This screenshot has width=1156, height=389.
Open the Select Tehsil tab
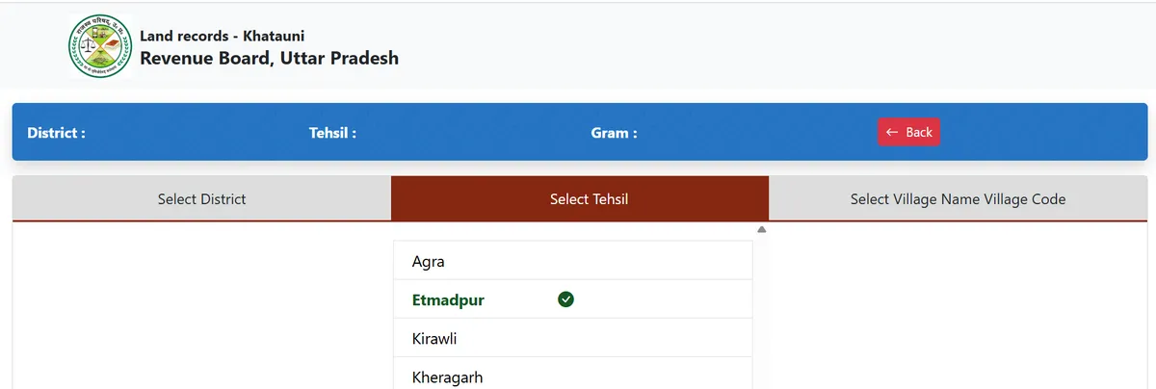[580, 199]
